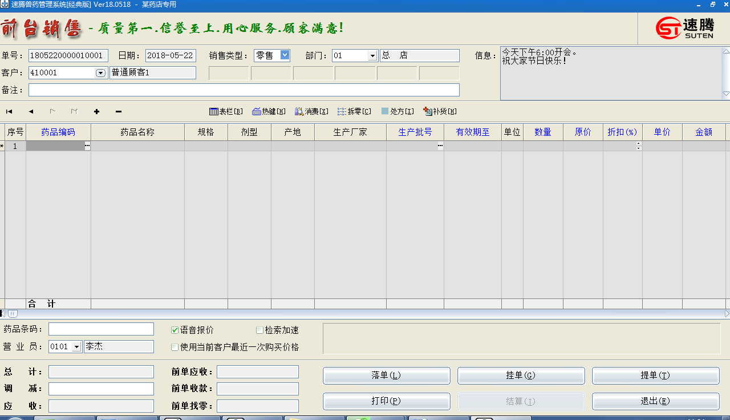Click the 序号 column header
730x420 pixels.
pyautogui.click(x=15, y=132)
